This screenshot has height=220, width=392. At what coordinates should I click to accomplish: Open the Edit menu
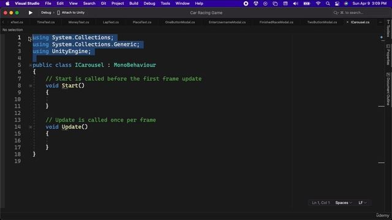[x=60, y=4]
